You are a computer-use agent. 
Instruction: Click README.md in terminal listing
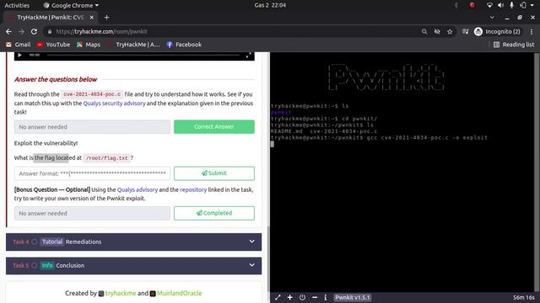tap(287, 131)
